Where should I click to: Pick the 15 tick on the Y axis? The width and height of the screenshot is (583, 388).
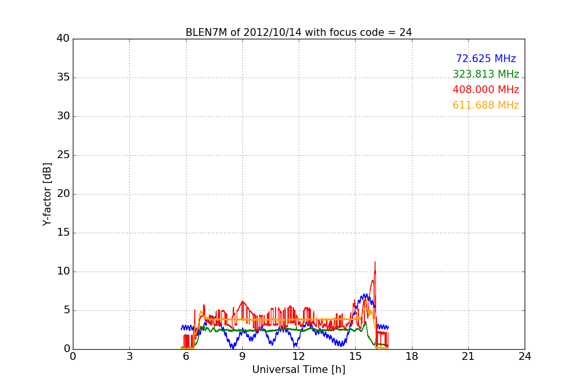pos(63,233)
